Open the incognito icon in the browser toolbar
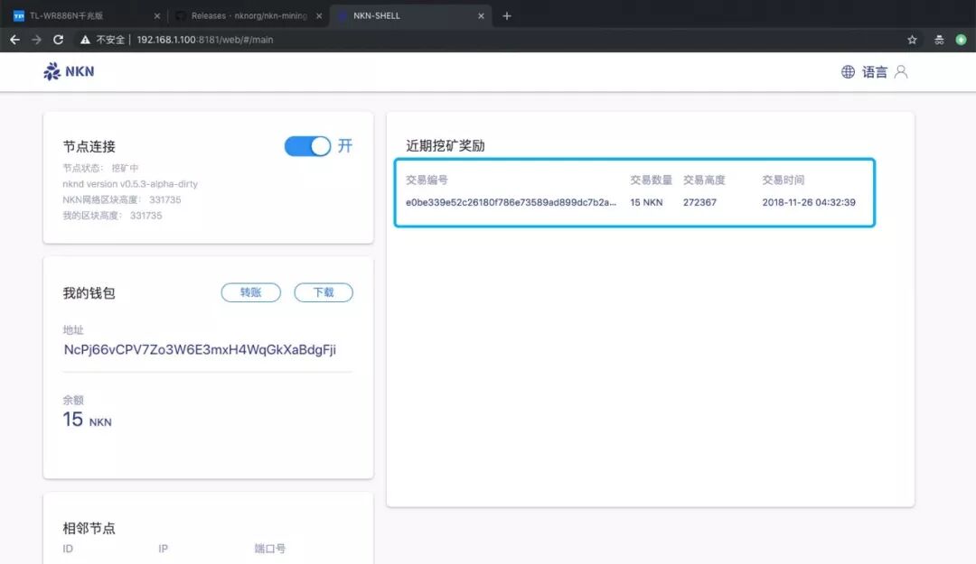 [939, 40]
